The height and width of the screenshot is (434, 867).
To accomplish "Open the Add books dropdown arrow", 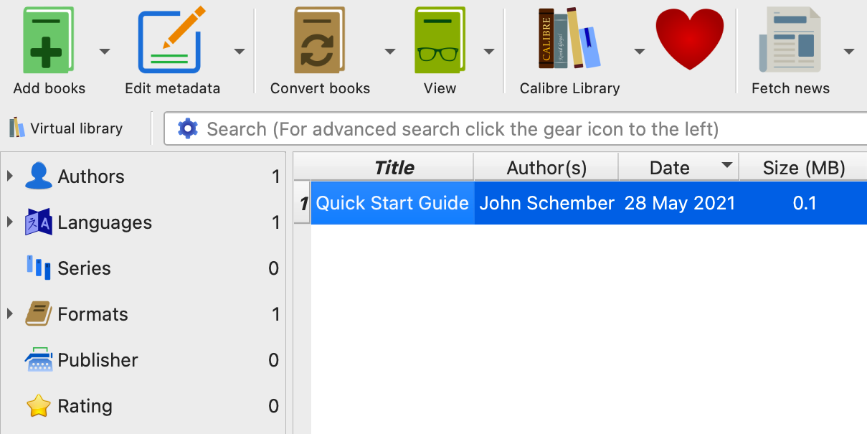I will [x=105, y=51].
